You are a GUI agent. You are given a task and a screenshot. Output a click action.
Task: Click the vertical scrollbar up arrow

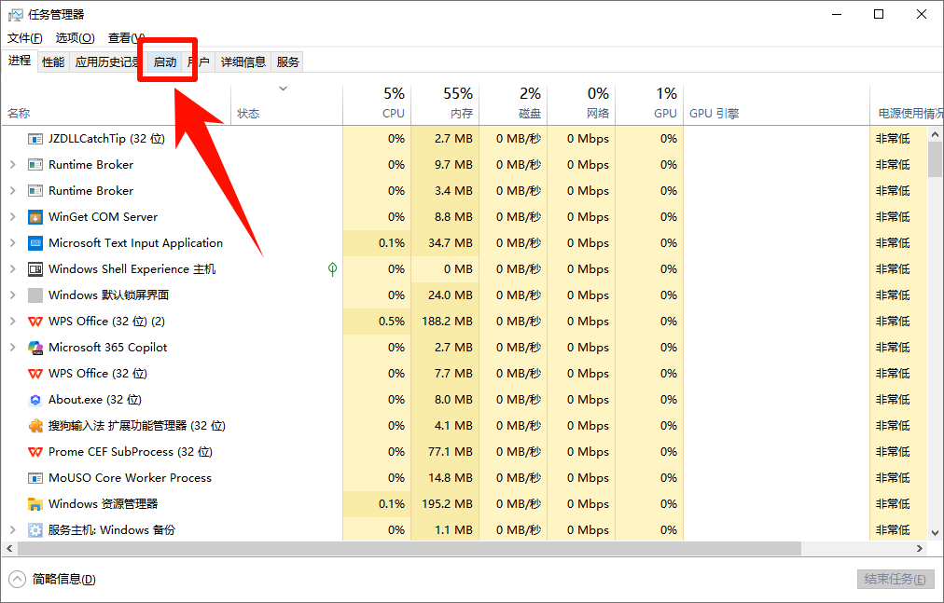(x=935, y=134)
